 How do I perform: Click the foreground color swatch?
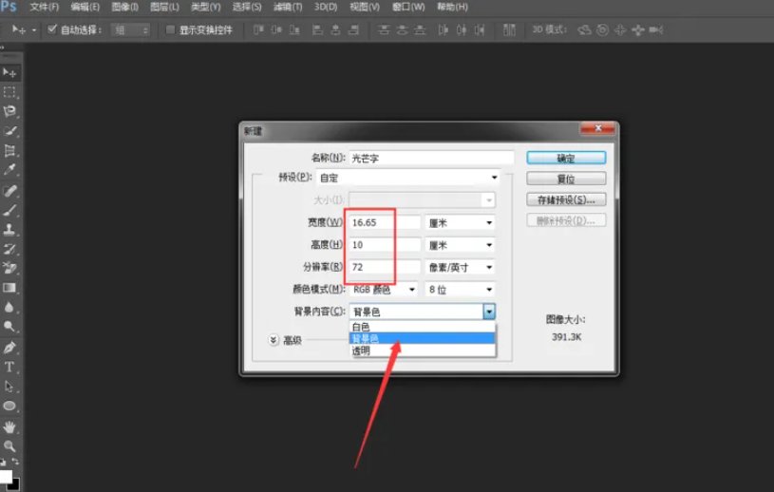[x=6, y=476]
